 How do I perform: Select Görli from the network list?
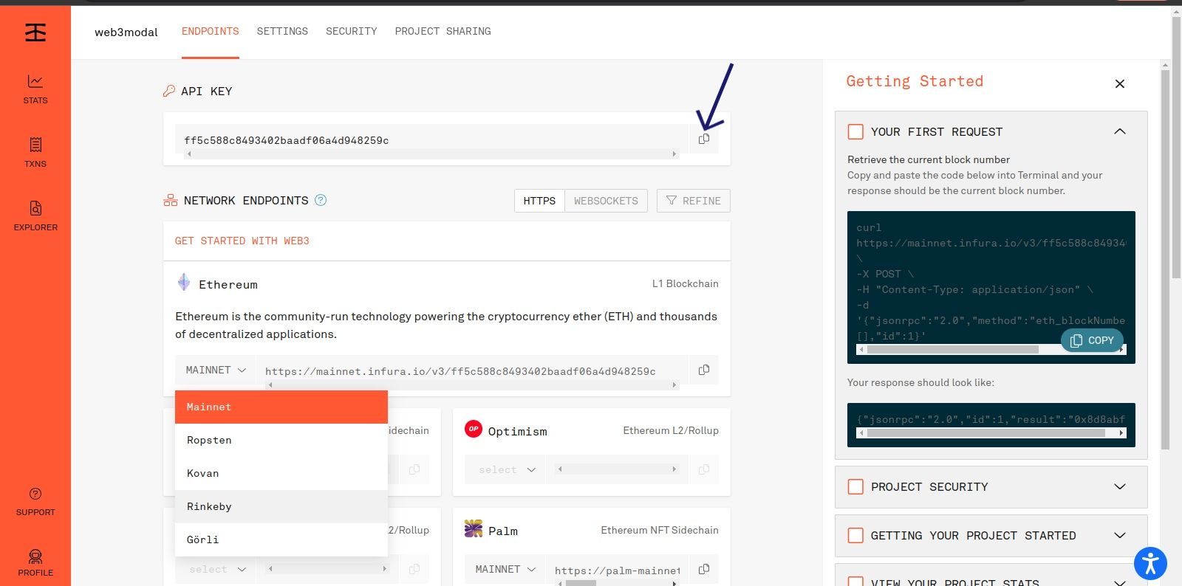coord(281,540)
